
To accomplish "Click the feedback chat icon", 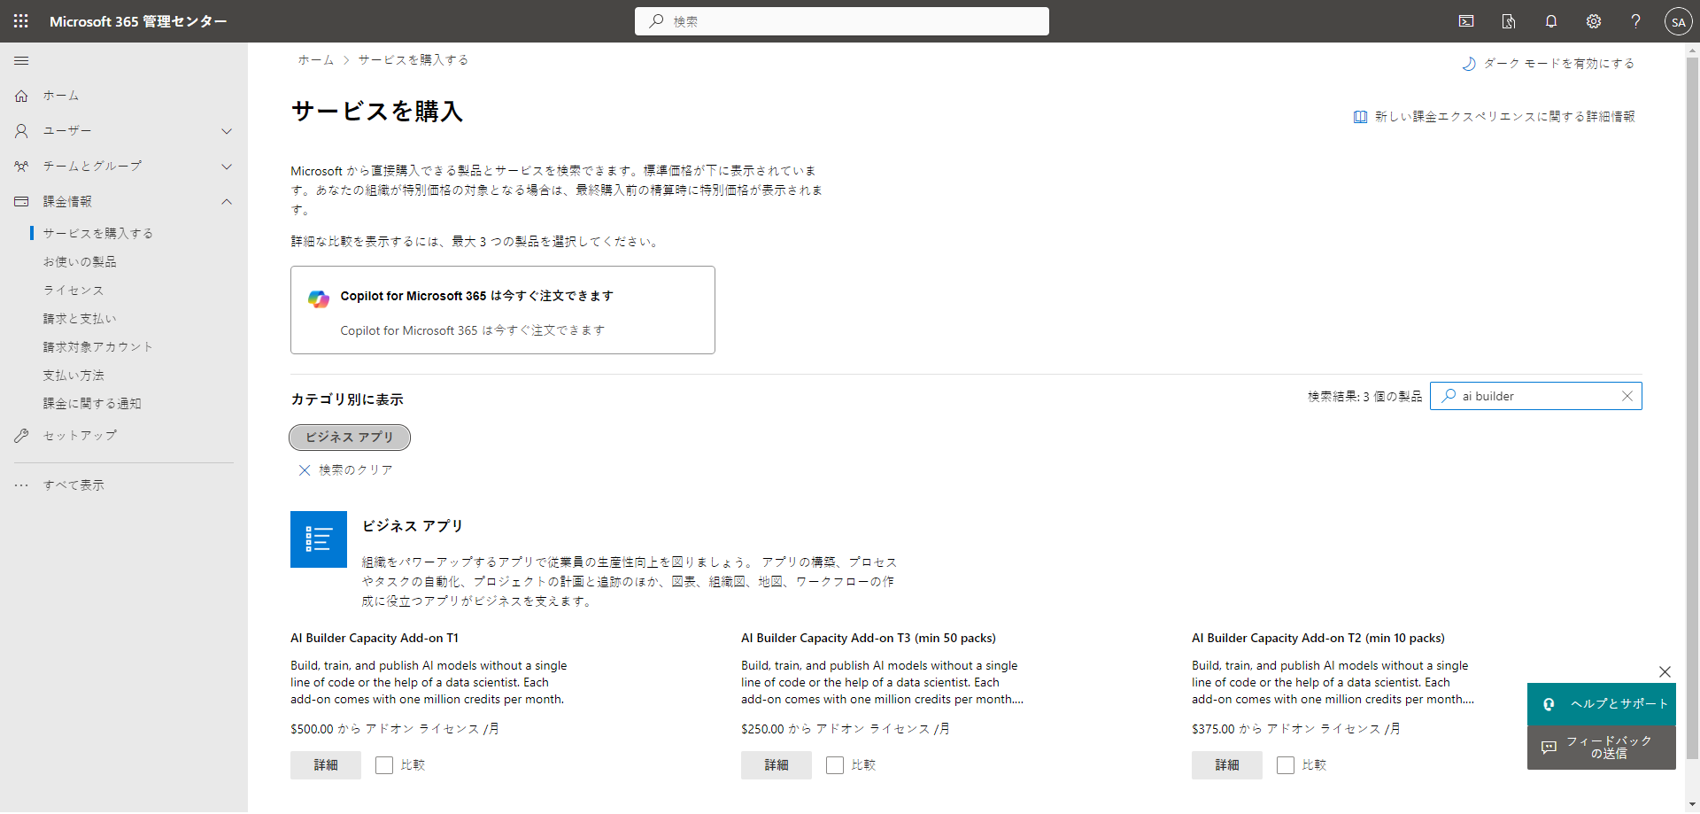I will point(1549,748).
